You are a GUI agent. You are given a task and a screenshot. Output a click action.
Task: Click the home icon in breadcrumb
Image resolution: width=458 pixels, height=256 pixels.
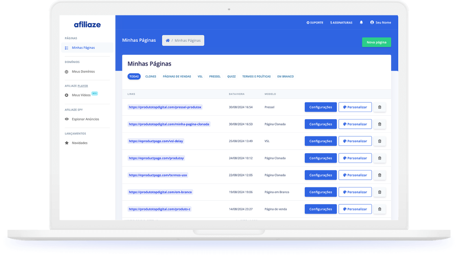168,41
